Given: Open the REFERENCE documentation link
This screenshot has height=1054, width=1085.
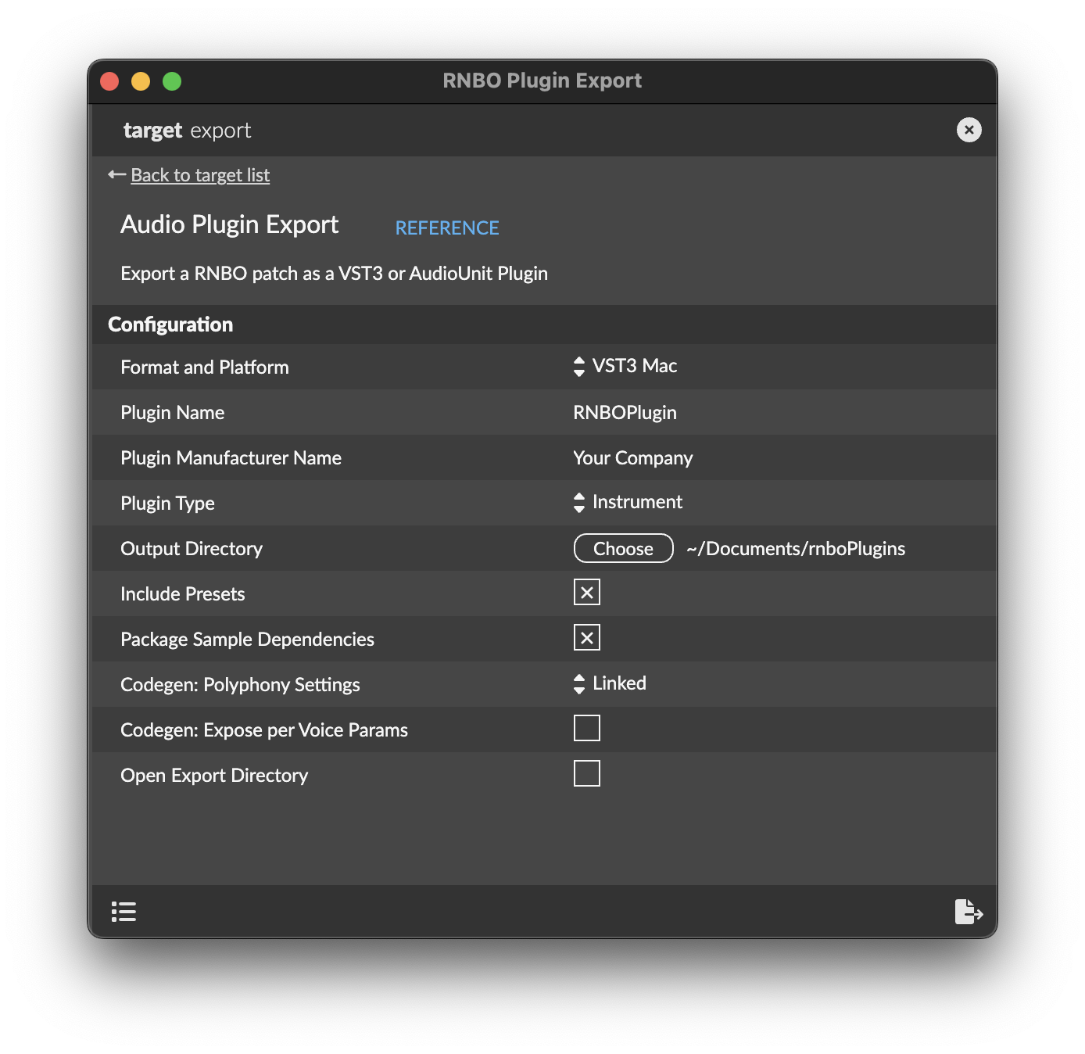Looking at the screenshot, I should 446,228.
